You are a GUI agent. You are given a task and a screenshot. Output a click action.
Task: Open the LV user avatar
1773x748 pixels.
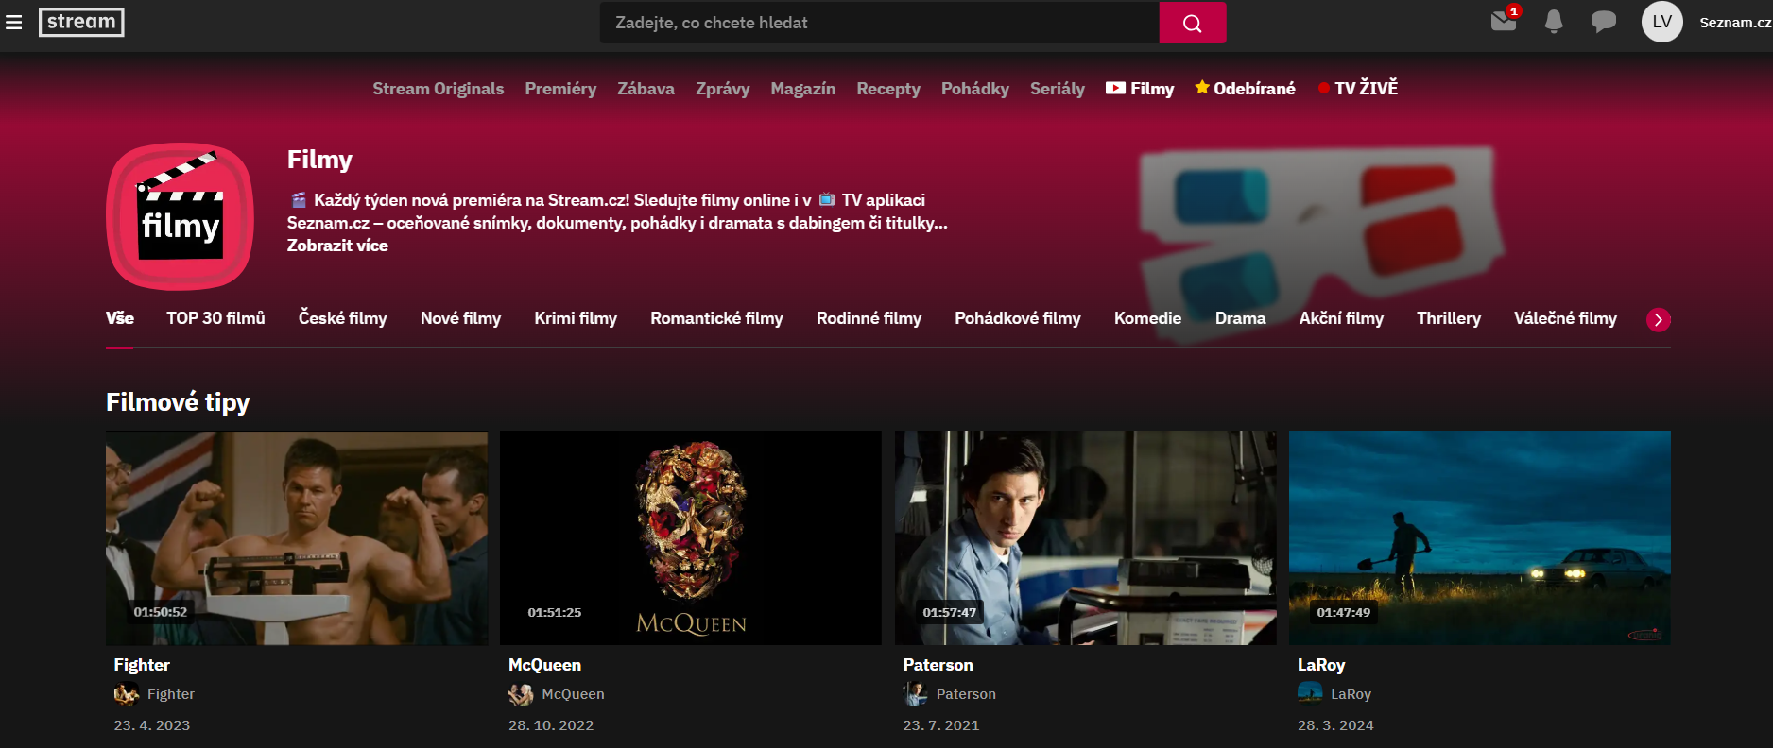point(1662,22)
